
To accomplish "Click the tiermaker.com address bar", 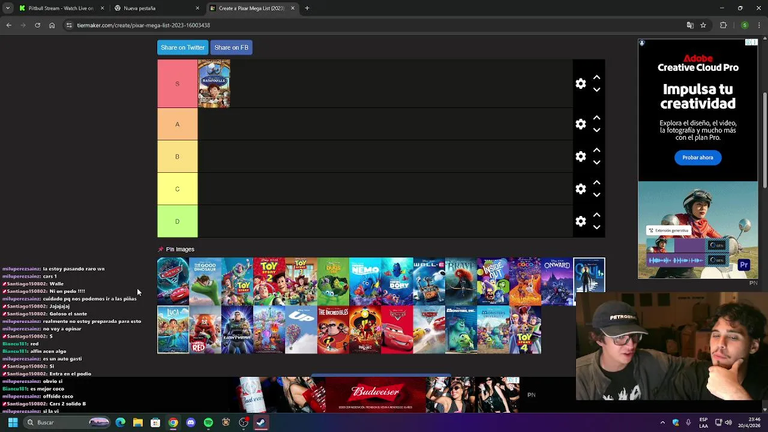I will pos(372,25).
